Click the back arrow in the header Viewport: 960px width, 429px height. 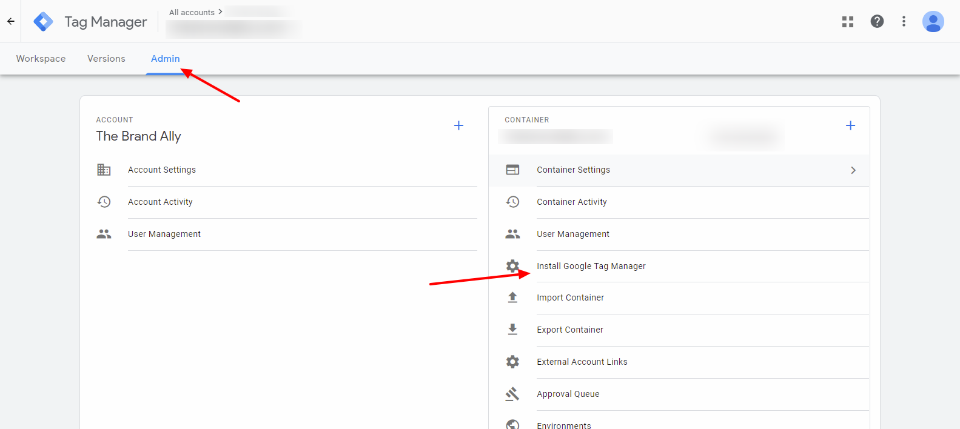[x=11, y=21]
